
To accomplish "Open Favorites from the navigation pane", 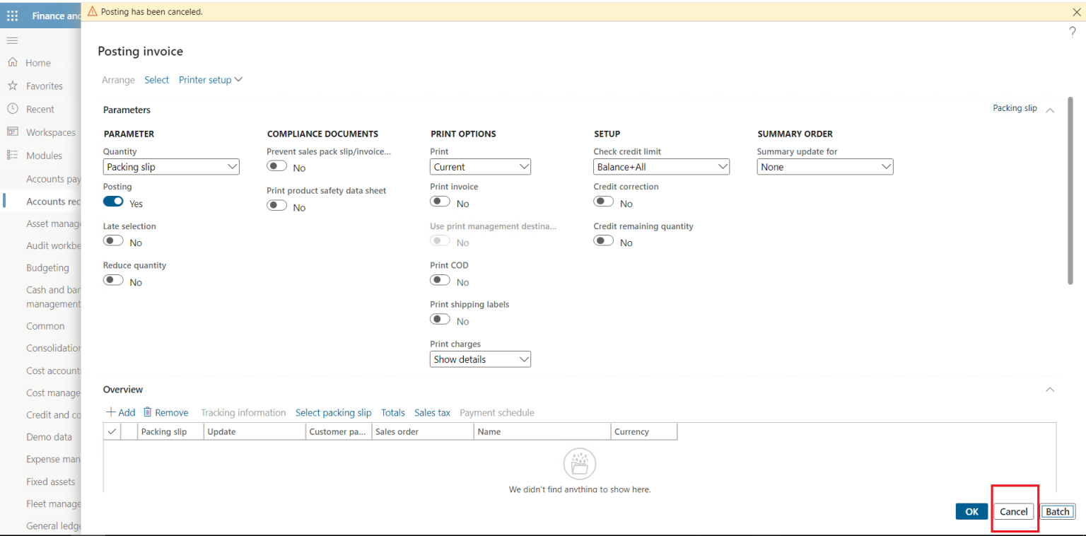I will click(x=13, y=86).
